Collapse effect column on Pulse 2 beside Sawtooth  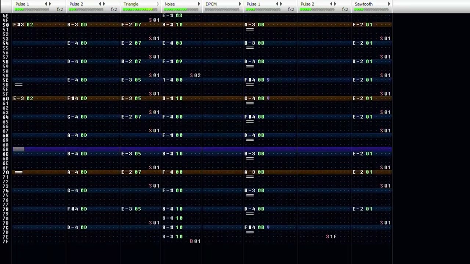click(x=332, y=4)
